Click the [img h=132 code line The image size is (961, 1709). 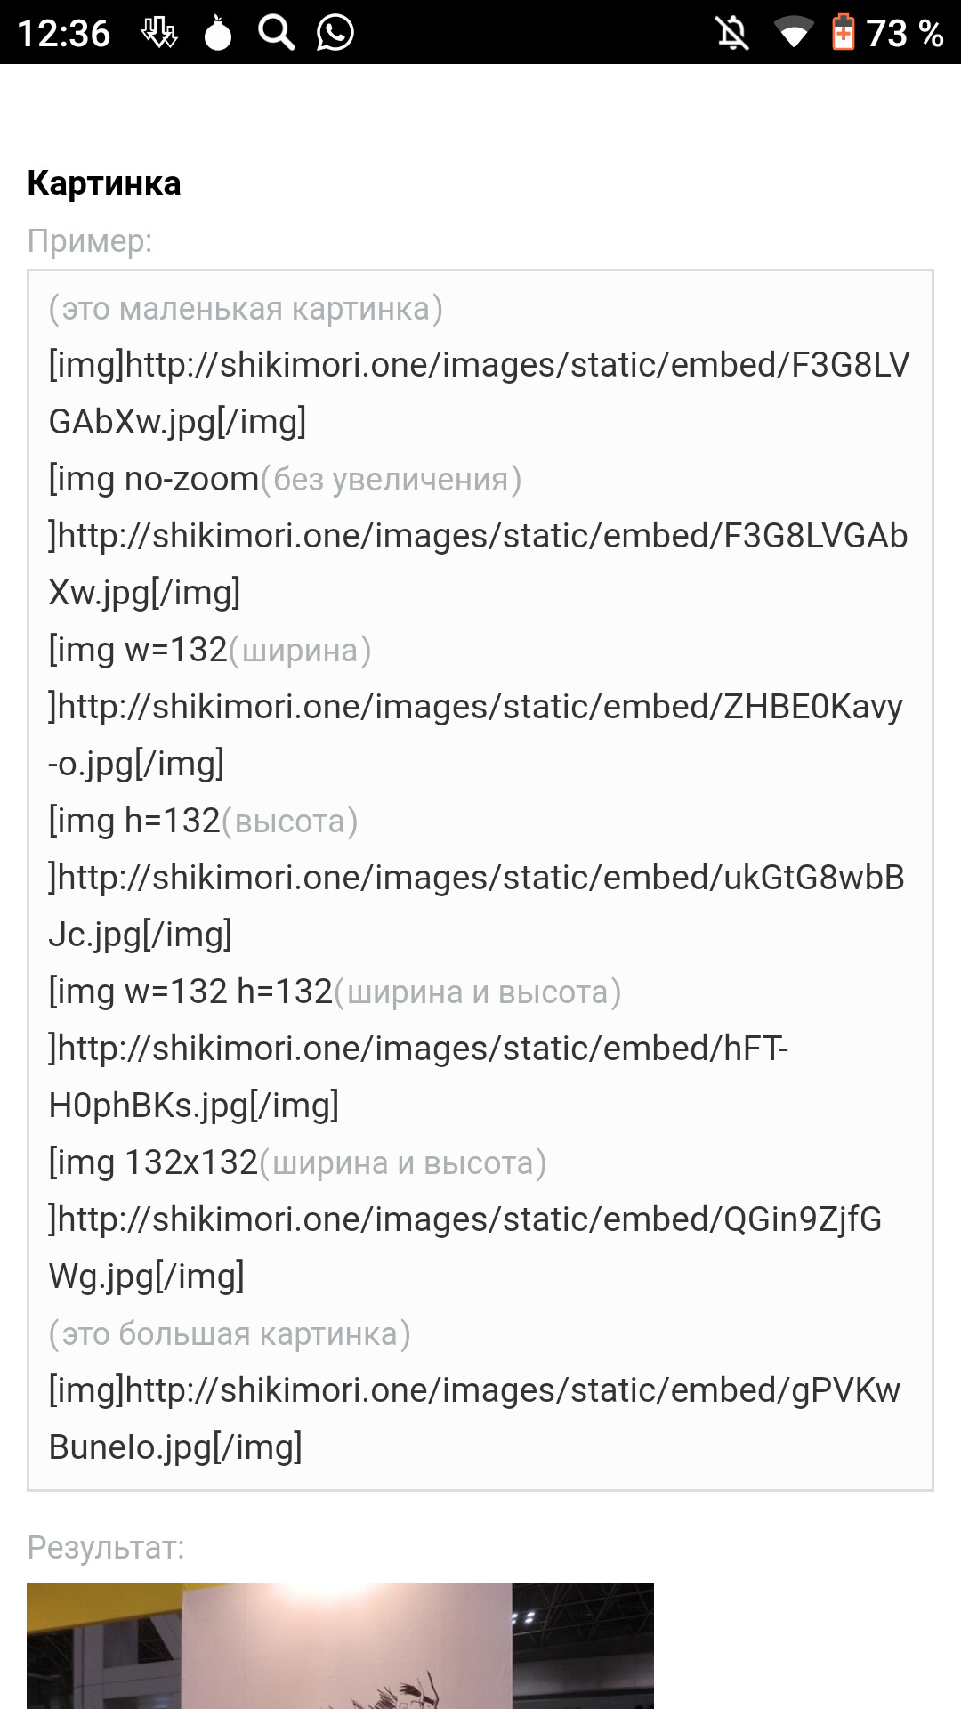pyautogui.click(x=135, y=822)
